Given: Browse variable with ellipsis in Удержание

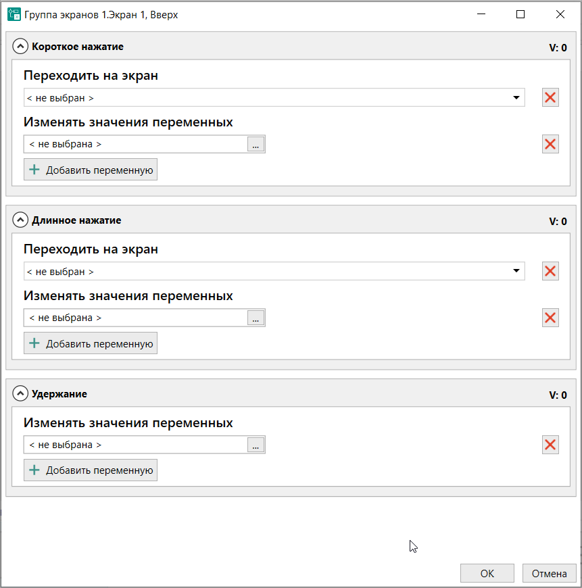Looking at the screenshot, I should [x=256, y=445].
